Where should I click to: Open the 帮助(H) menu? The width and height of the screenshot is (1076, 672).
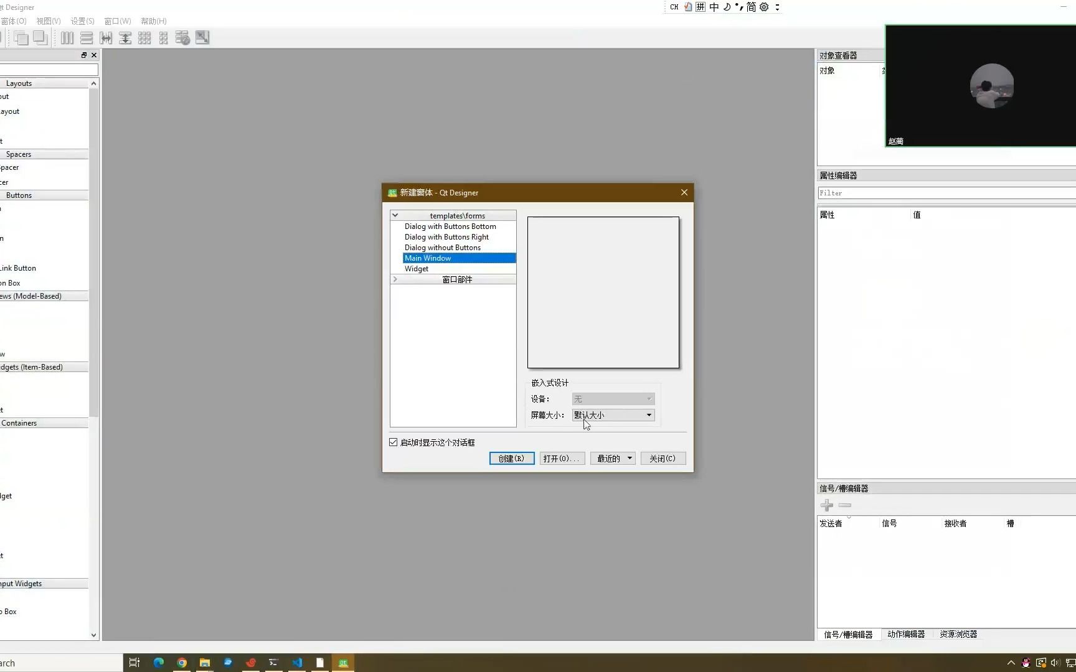click(154, 21)
